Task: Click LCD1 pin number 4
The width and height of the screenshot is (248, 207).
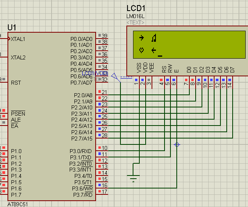Action: pos(161,83)
